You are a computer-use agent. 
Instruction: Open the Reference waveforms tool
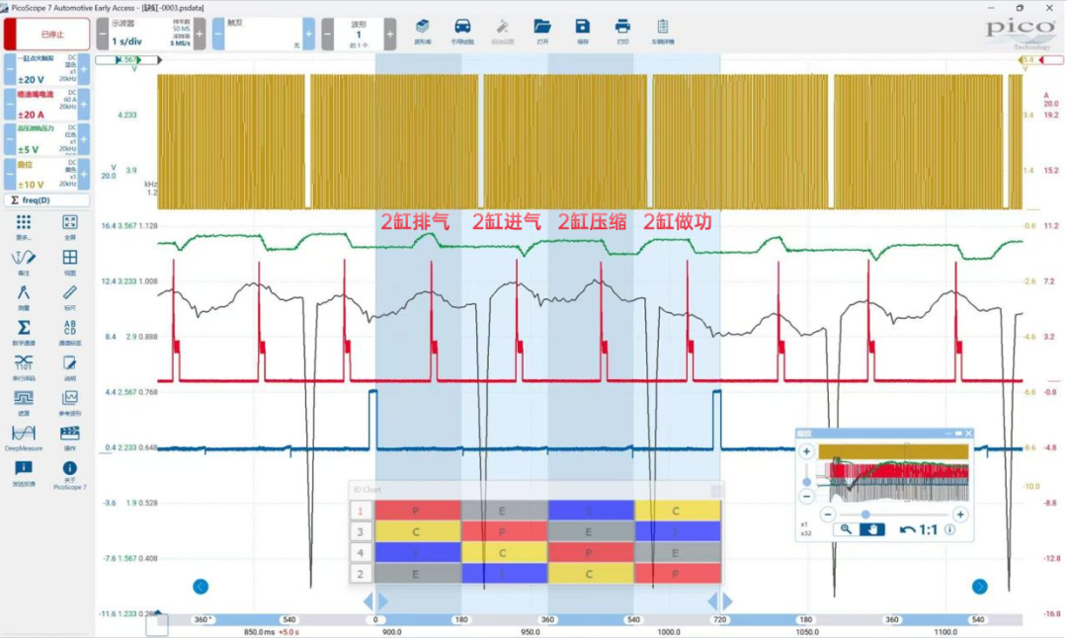[69, 402]
